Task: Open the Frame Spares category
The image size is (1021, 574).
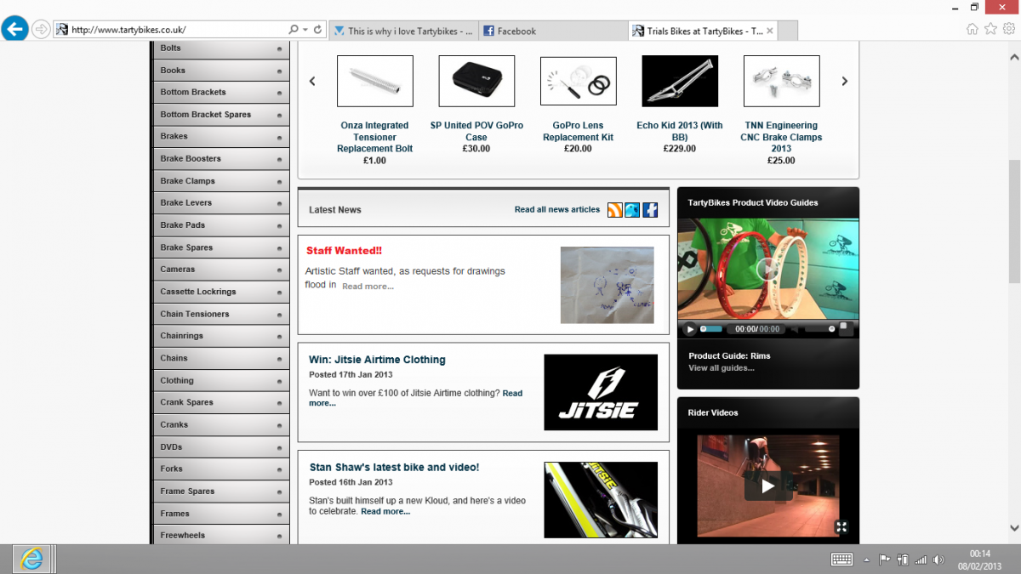Action: pos(220,492)
